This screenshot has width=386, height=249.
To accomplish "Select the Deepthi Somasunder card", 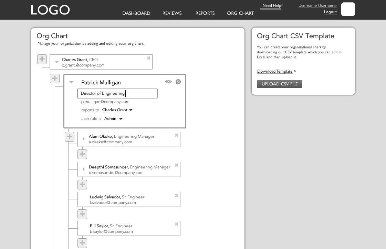I will click(129, 169).
